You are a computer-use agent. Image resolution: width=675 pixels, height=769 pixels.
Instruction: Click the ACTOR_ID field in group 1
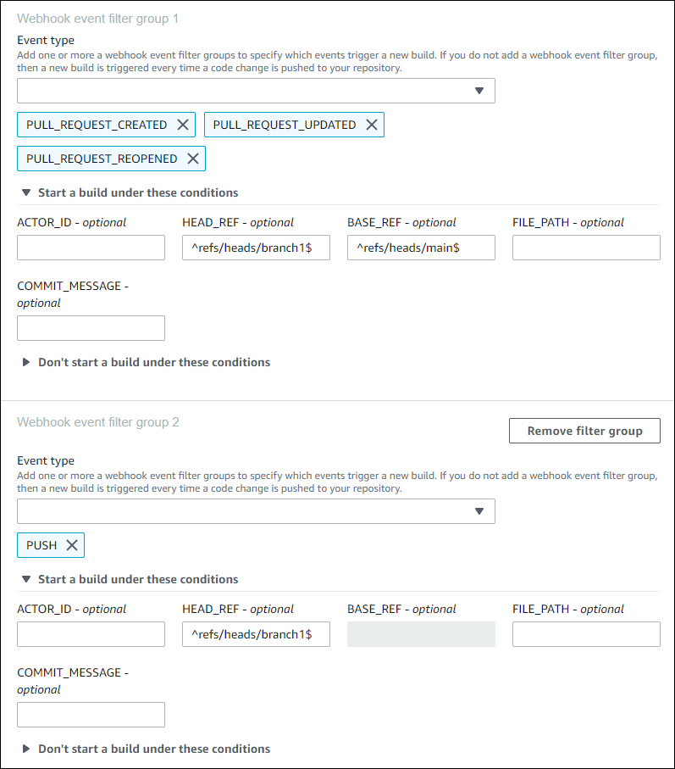pos(91,248)
